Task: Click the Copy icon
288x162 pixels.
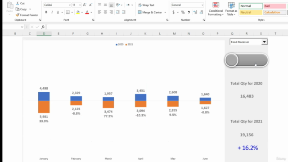Action: [x=18, y=9]
